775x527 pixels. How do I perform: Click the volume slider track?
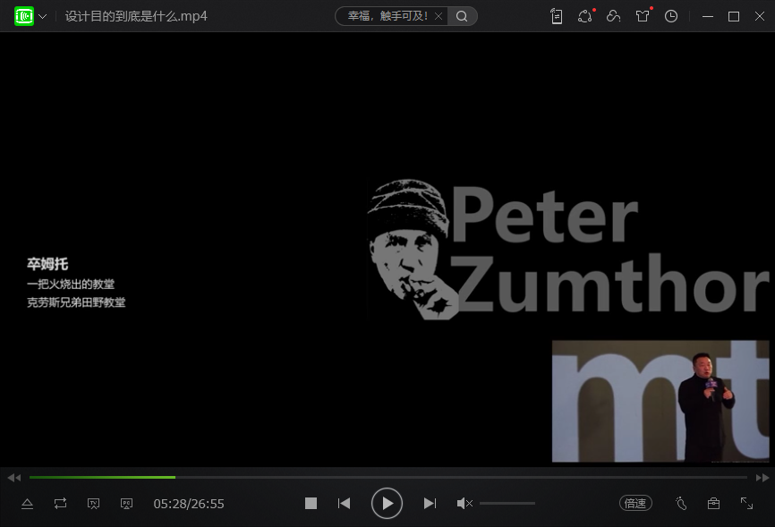(507, 504)
